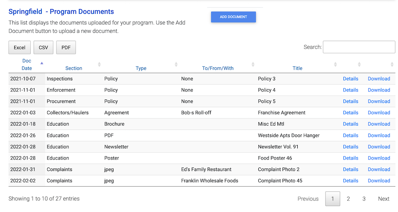This screenshot has height=212, width=398.
Task: Open Details for Westside Apts Door Hanger
Action: 350,135
